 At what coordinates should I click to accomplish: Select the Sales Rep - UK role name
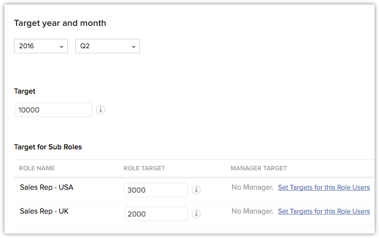point(44,212)
